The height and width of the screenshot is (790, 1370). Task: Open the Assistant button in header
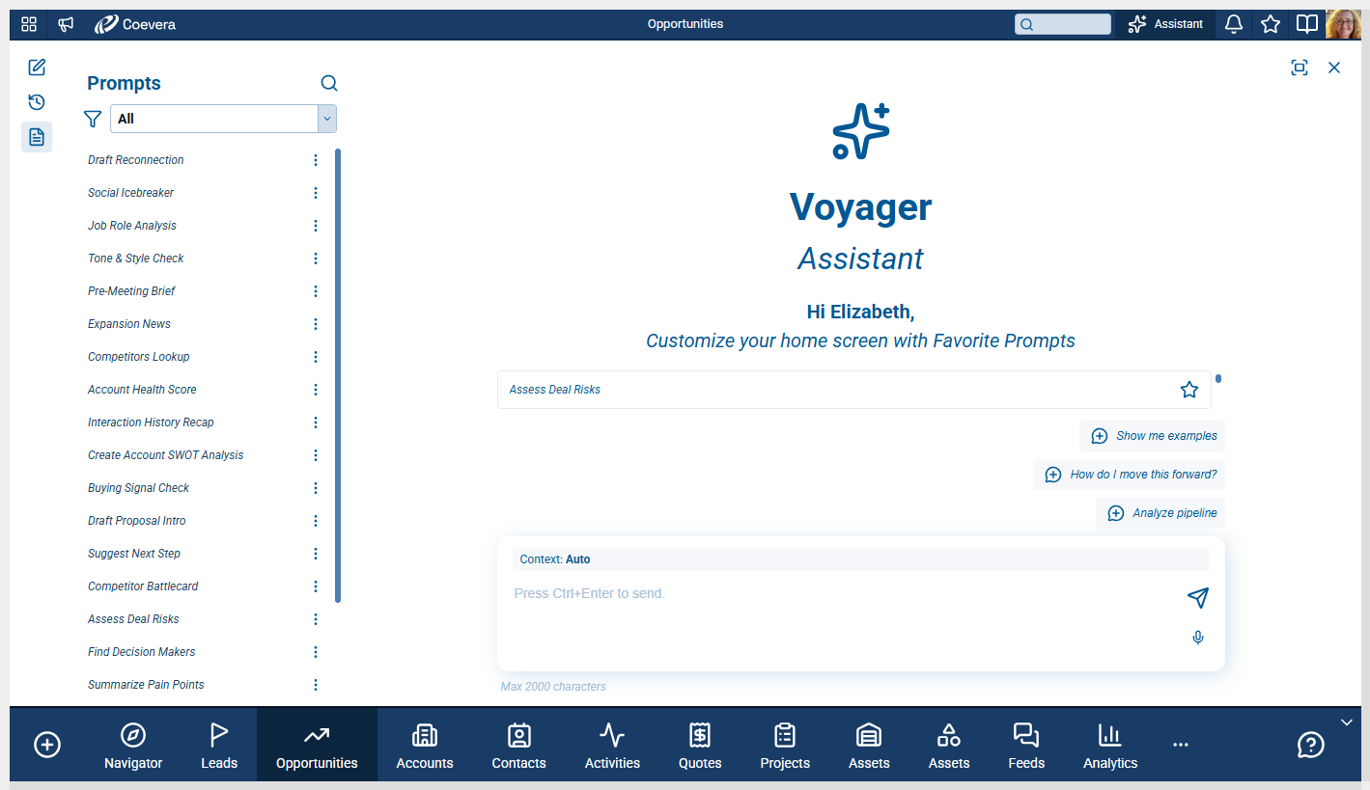pyautogui.click(x=1165, y=24)
